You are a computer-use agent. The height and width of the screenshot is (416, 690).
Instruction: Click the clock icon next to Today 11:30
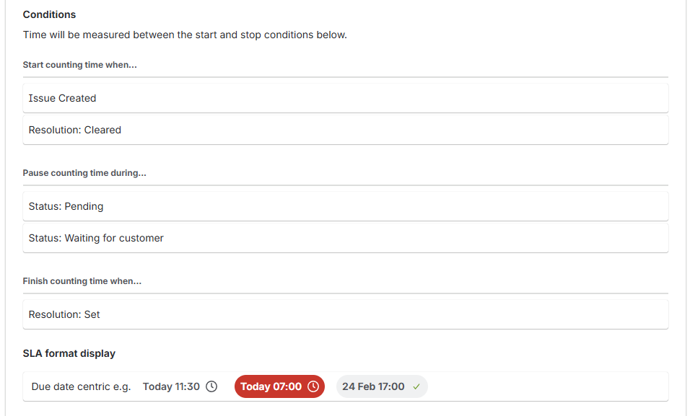click(211, 386)
